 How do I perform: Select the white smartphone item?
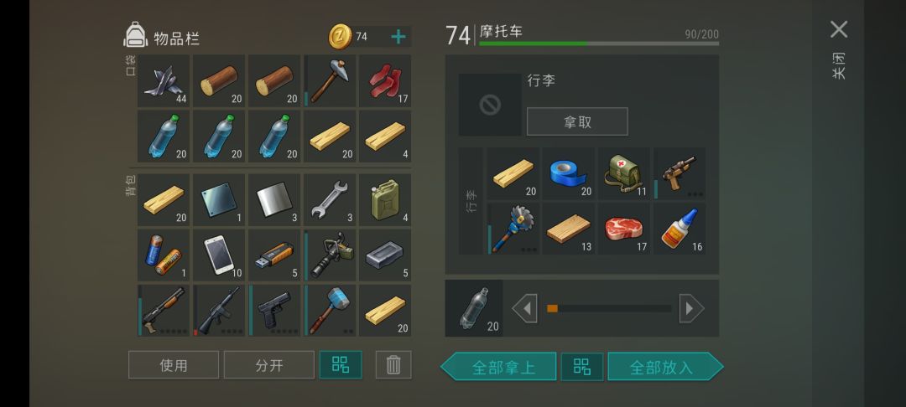219,255
